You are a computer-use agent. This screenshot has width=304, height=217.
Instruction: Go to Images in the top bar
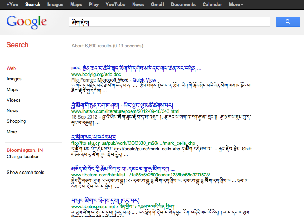point(55,5)
